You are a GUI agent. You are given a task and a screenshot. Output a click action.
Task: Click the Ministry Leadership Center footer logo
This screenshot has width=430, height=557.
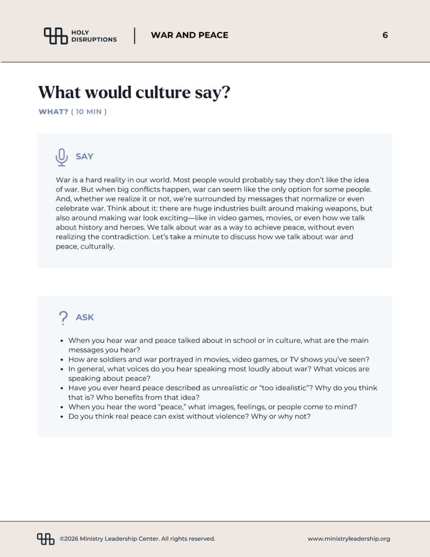[x=46, y=539]
